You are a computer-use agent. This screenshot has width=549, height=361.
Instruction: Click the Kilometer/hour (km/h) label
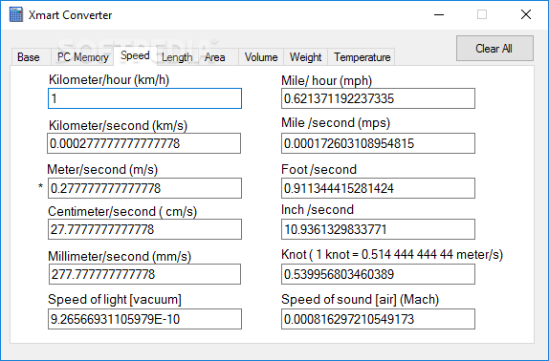(109, 80)
